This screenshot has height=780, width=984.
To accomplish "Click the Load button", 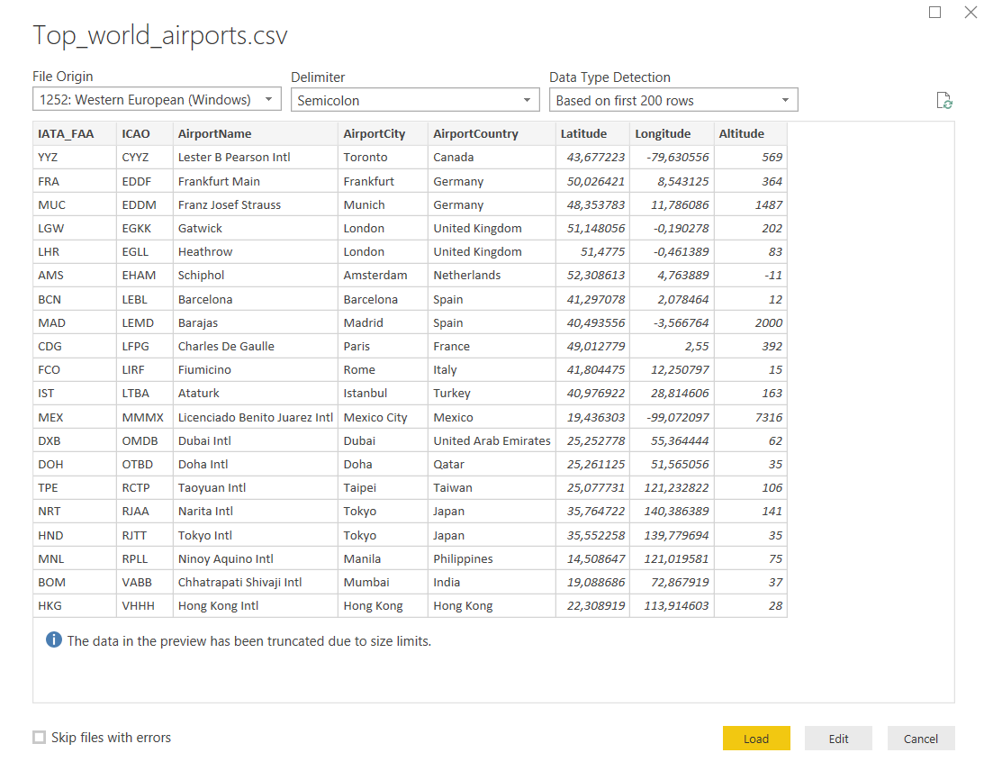I will (x=756, y=738).
